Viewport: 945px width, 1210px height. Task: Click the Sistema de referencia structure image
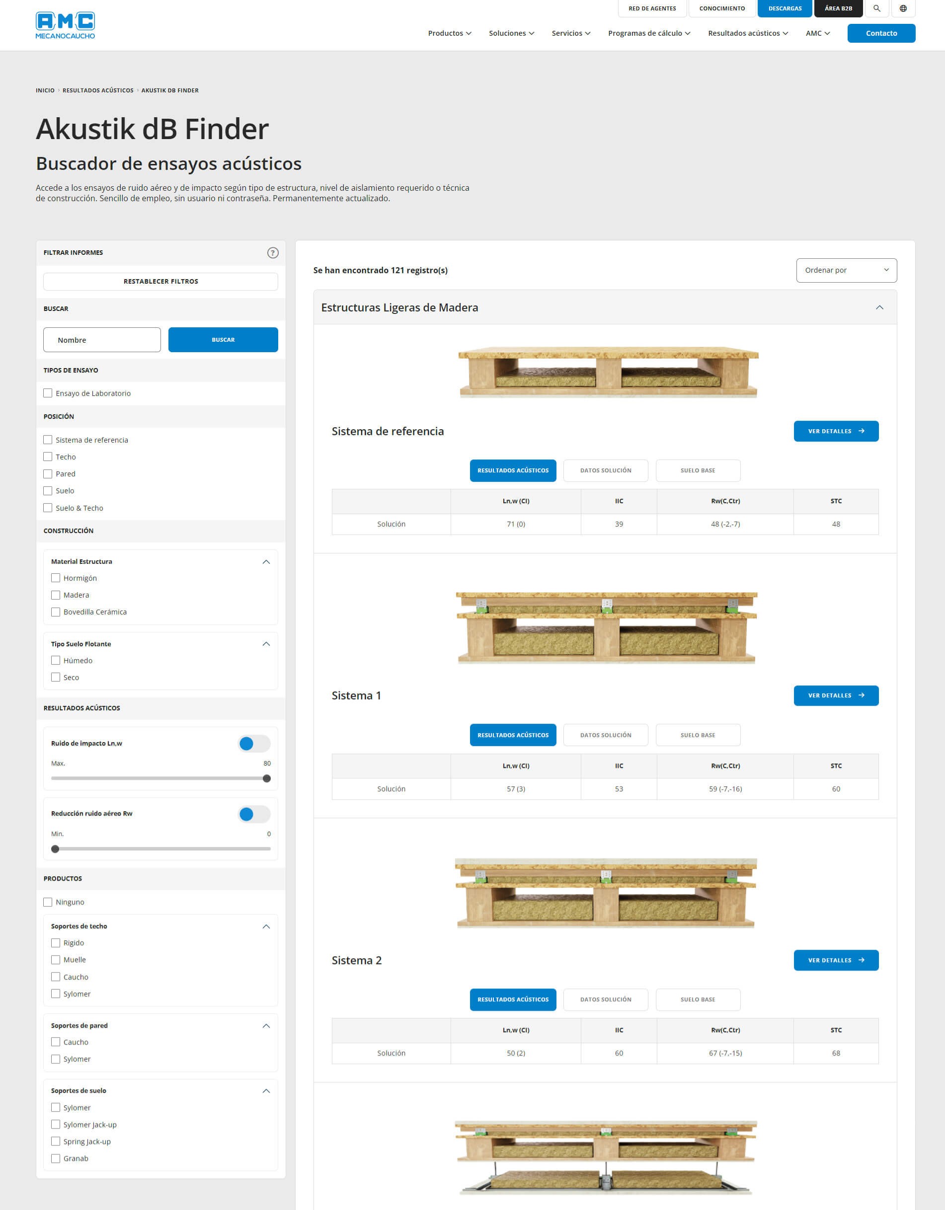[608, 373]
